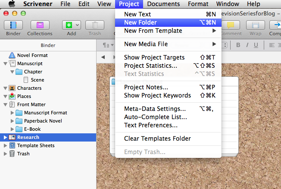
Task: Open the Documents menu in the menu bar
Action: [163, 4]
